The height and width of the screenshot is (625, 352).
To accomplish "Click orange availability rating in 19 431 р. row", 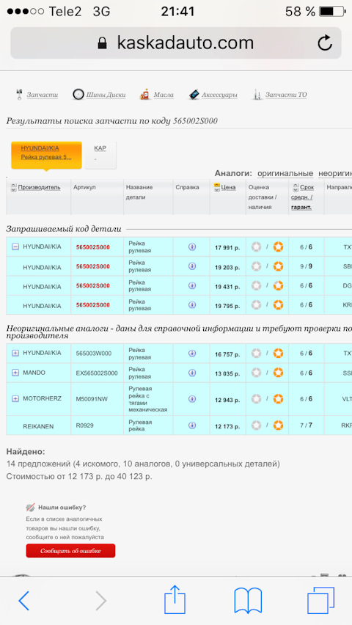I will coord(278,286).
